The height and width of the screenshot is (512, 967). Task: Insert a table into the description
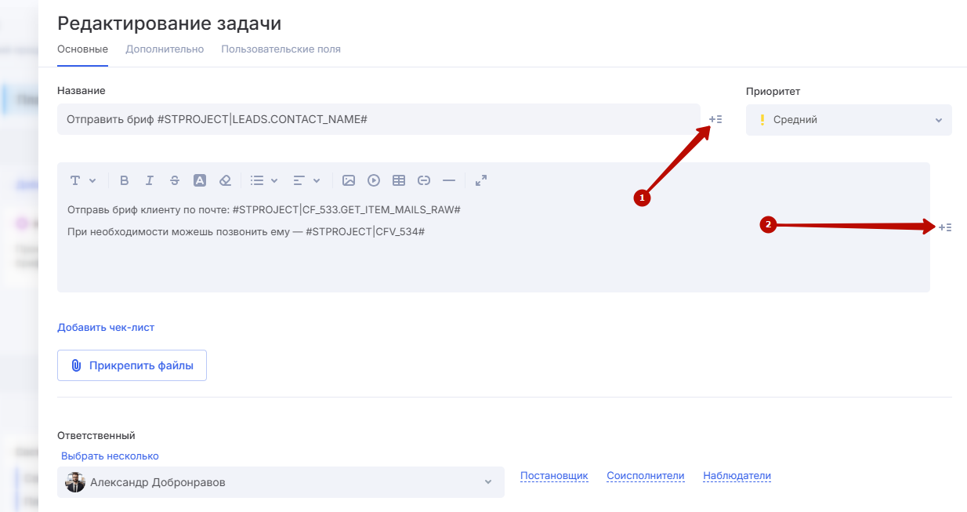[x=399, y=180]
